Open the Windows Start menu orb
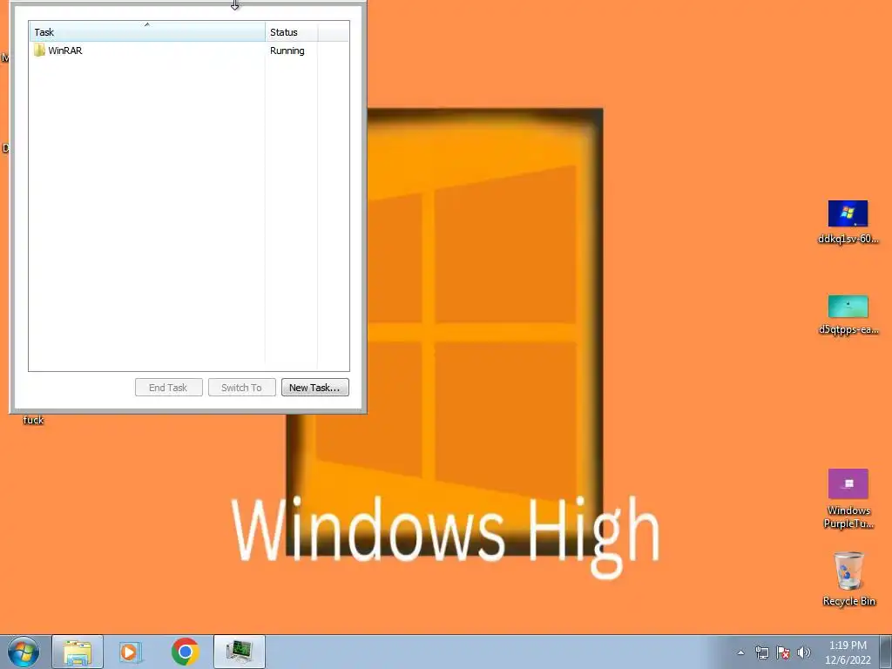 tap(24, 652)
